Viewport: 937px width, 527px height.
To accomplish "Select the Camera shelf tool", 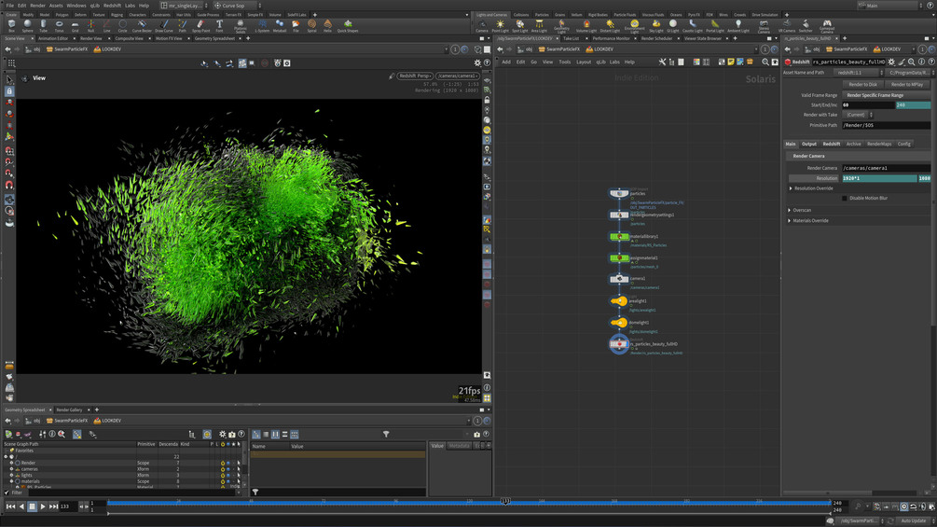I will 482,25.
